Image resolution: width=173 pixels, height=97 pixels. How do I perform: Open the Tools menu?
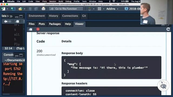pyautogui.click(x=84, y=1)
